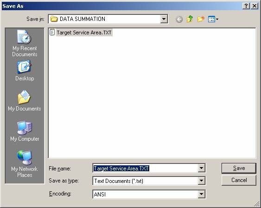
Task: Go to Desktop in places bar
Action: click(x=25, y=71)
